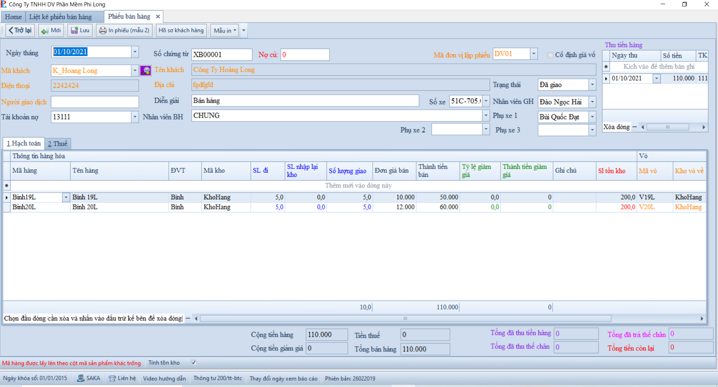This screenshot has height=387, width=718.
Task: Close the Phiếu bán hàng tab
Action: pos(158,16)
